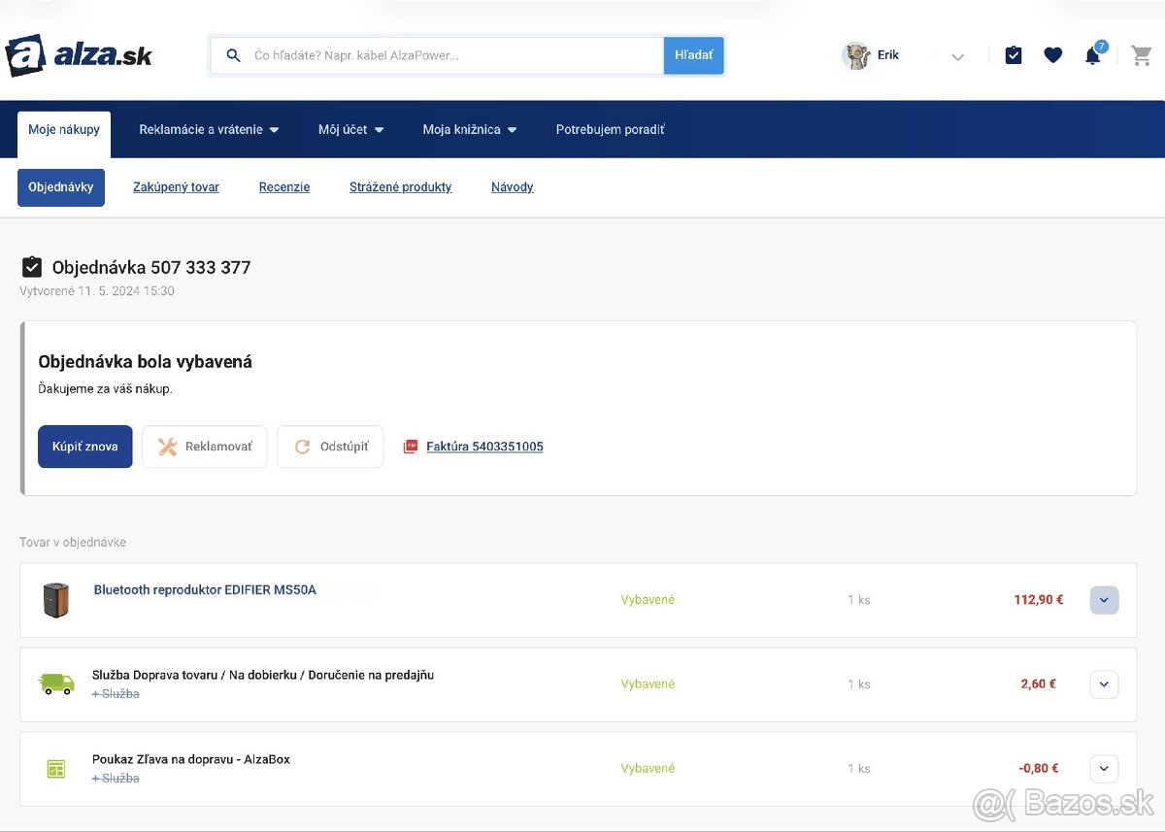Open the shopping cart icon
This screenshot has height=832, width=1165.
click(1142, 56)
